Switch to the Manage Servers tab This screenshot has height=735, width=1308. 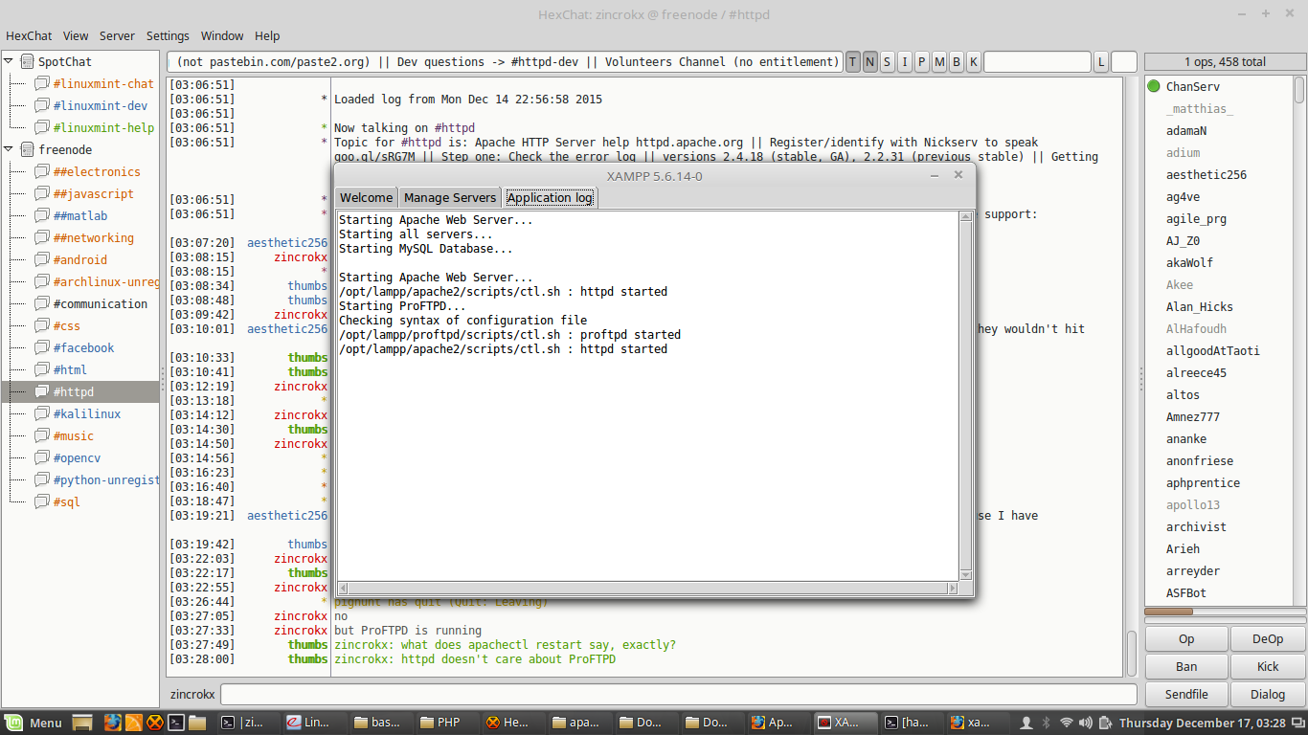(x=450, y=197)
